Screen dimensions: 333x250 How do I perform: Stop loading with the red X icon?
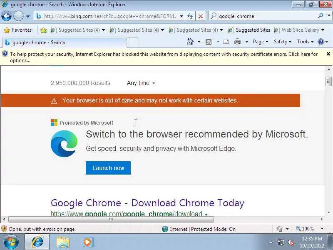click(x=201, y=16)
